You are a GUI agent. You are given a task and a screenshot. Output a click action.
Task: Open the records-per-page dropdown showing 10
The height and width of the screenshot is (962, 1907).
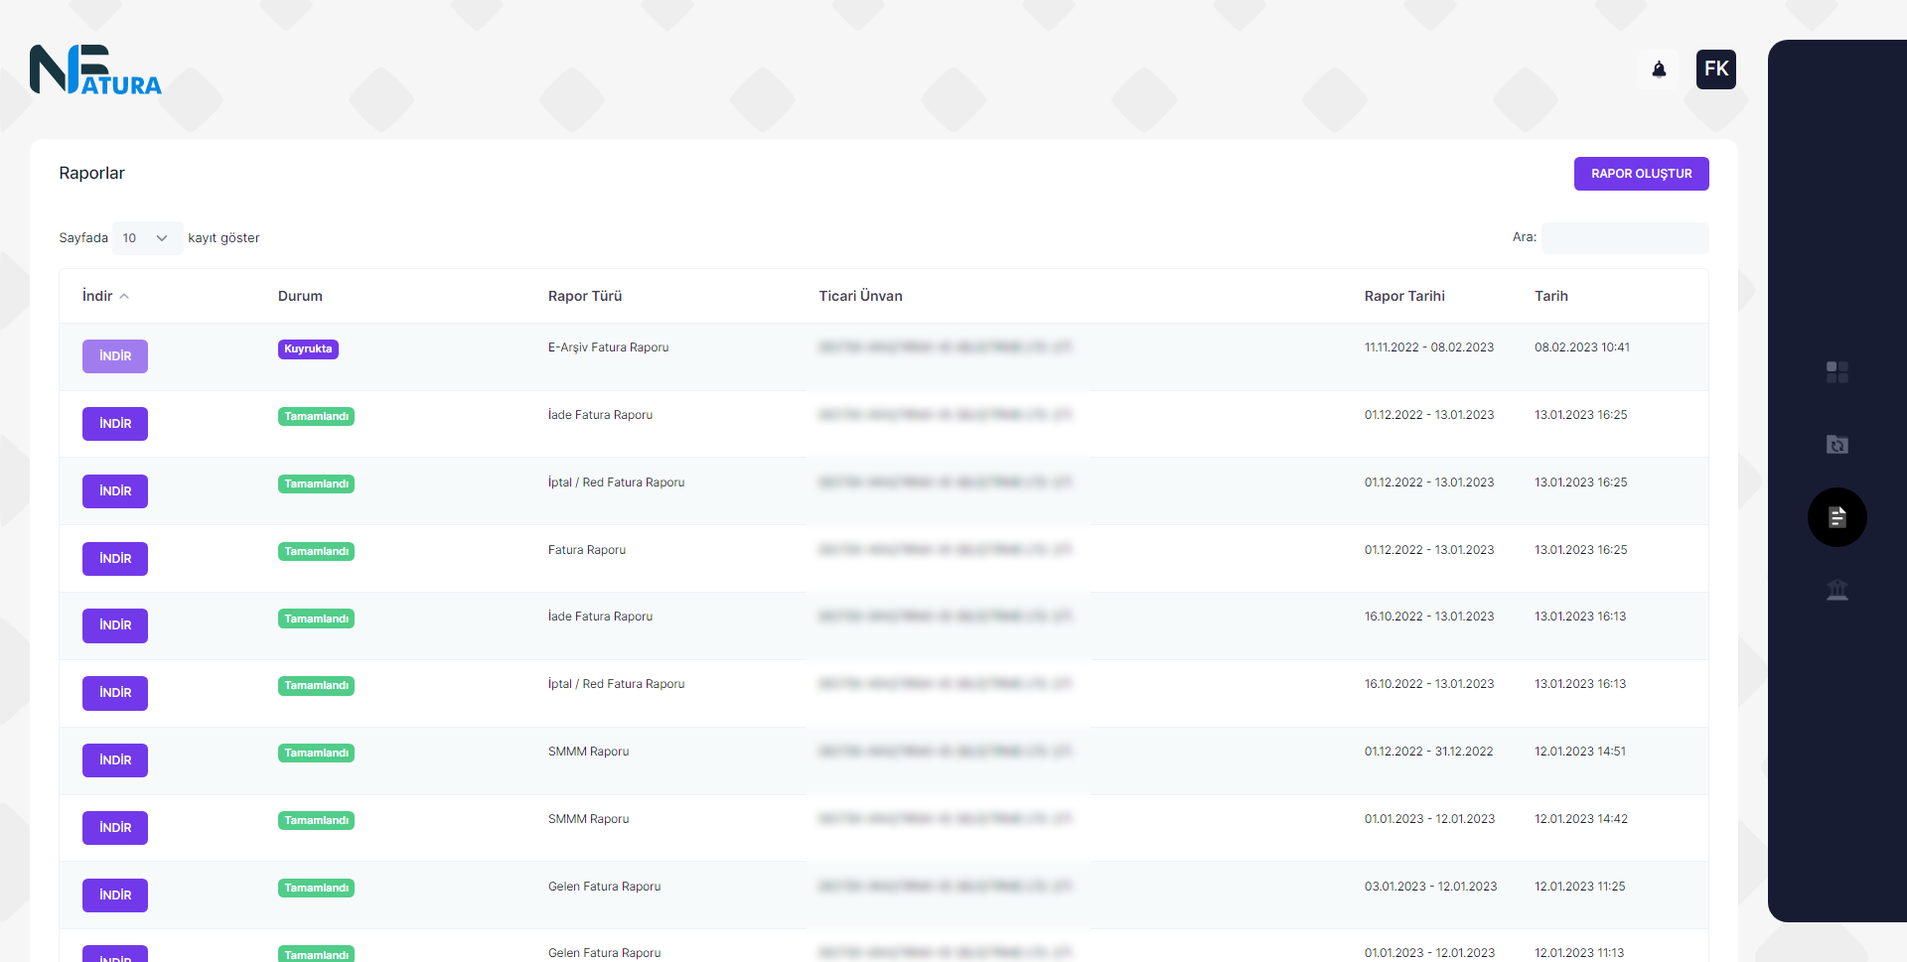pyautogui.click(x=146, y=238)
